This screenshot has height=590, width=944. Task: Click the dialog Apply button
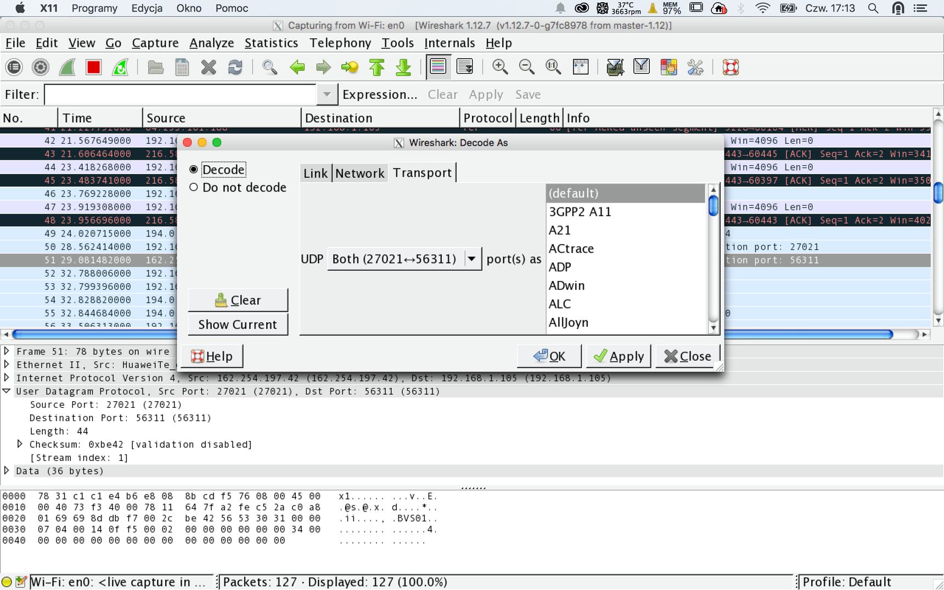coord(619,356)
